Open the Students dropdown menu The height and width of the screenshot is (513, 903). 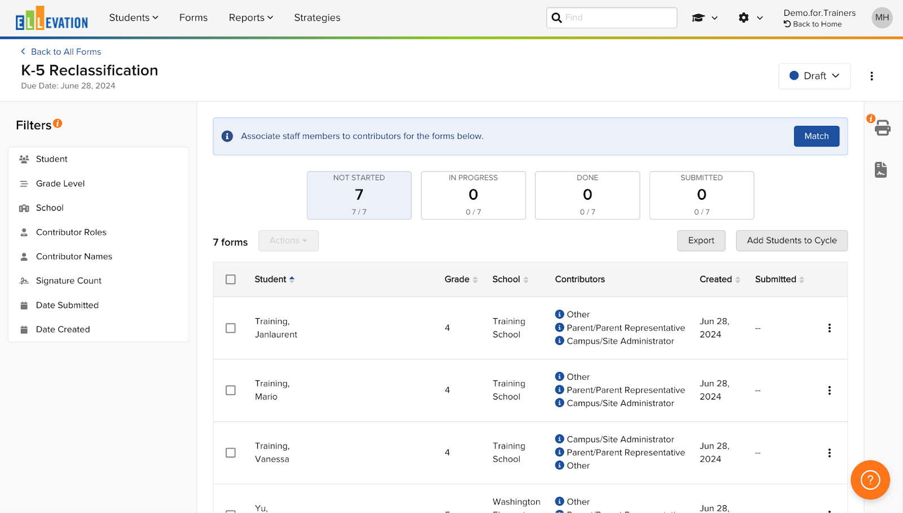tap(134, 17)
